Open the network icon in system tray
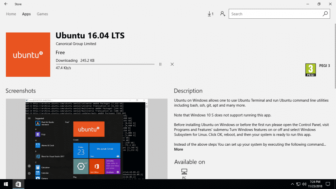The width and height of the screenshot is (336, 189). click(x=298, y=184)
